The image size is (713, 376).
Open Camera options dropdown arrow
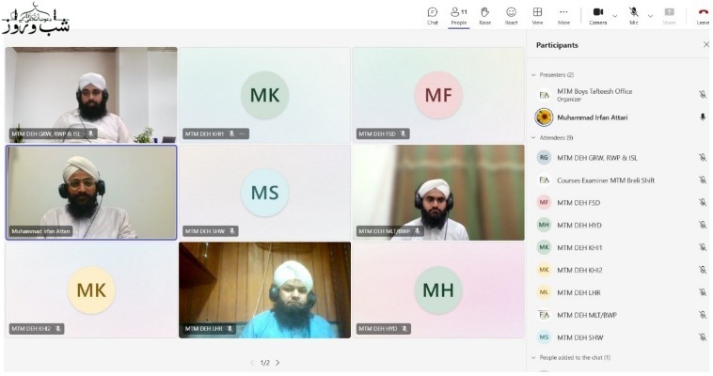coord(615,14)
